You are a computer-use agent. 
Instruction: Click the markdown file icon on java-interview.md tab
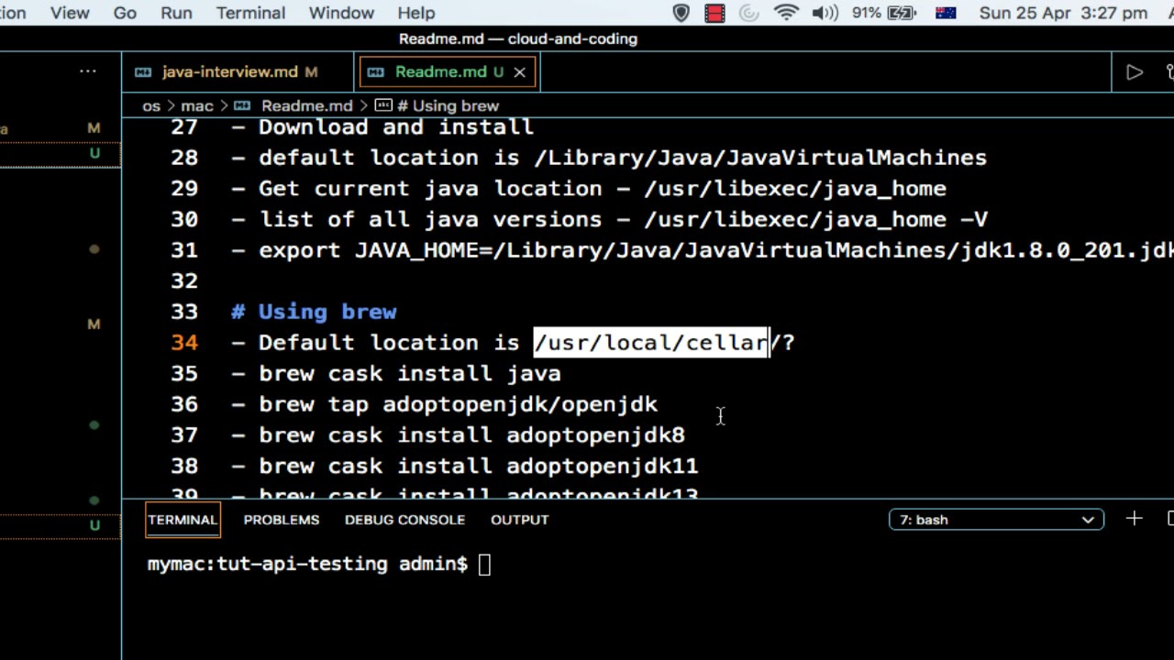143,71
